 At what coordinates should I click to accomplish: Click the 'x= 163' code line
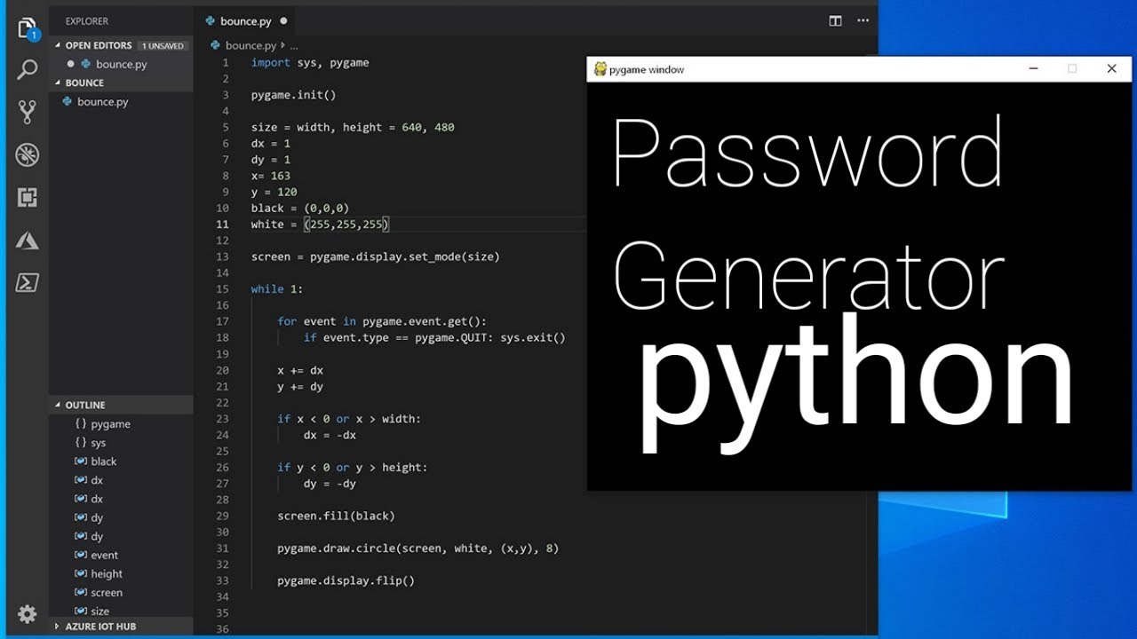(x=271, y=176)
